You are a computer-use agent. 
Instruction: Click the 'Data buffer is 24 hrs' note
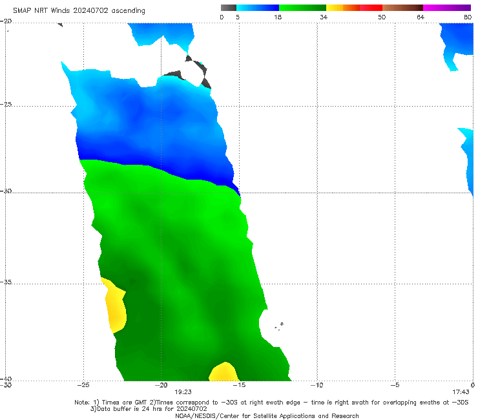[x=149, y=409]
